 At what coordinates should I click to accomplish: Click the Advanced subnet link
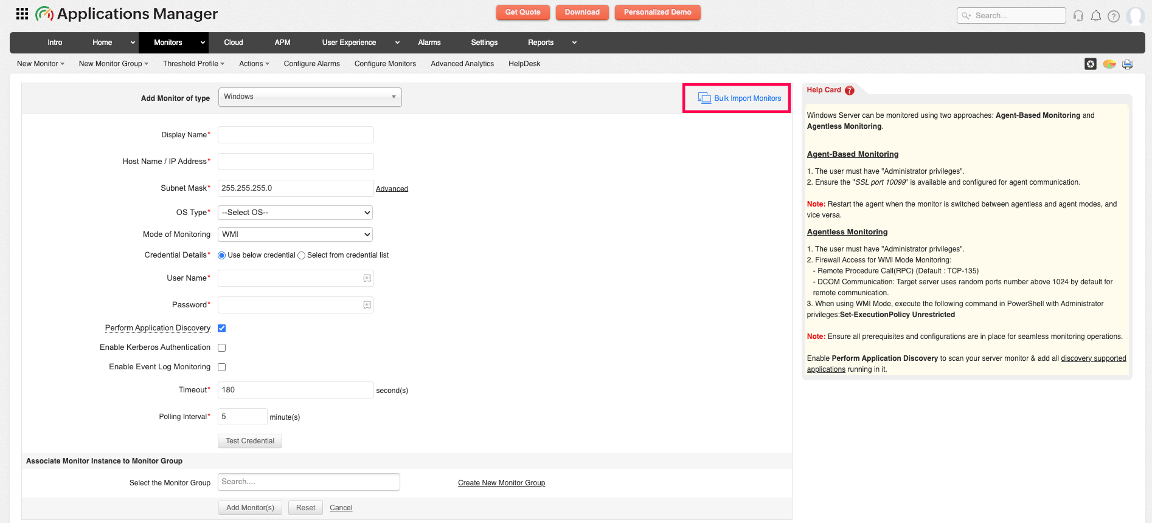point(392,189)
